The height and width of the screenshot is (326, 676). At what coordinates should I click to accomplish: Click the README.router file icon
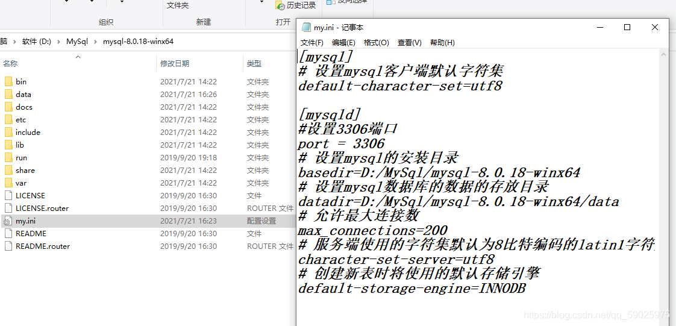click(x=8, y=246)
